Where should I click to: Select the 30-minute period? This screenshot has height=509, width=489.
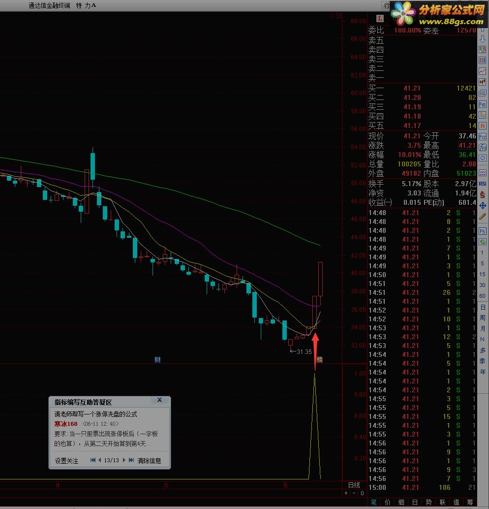coord(482,285)
